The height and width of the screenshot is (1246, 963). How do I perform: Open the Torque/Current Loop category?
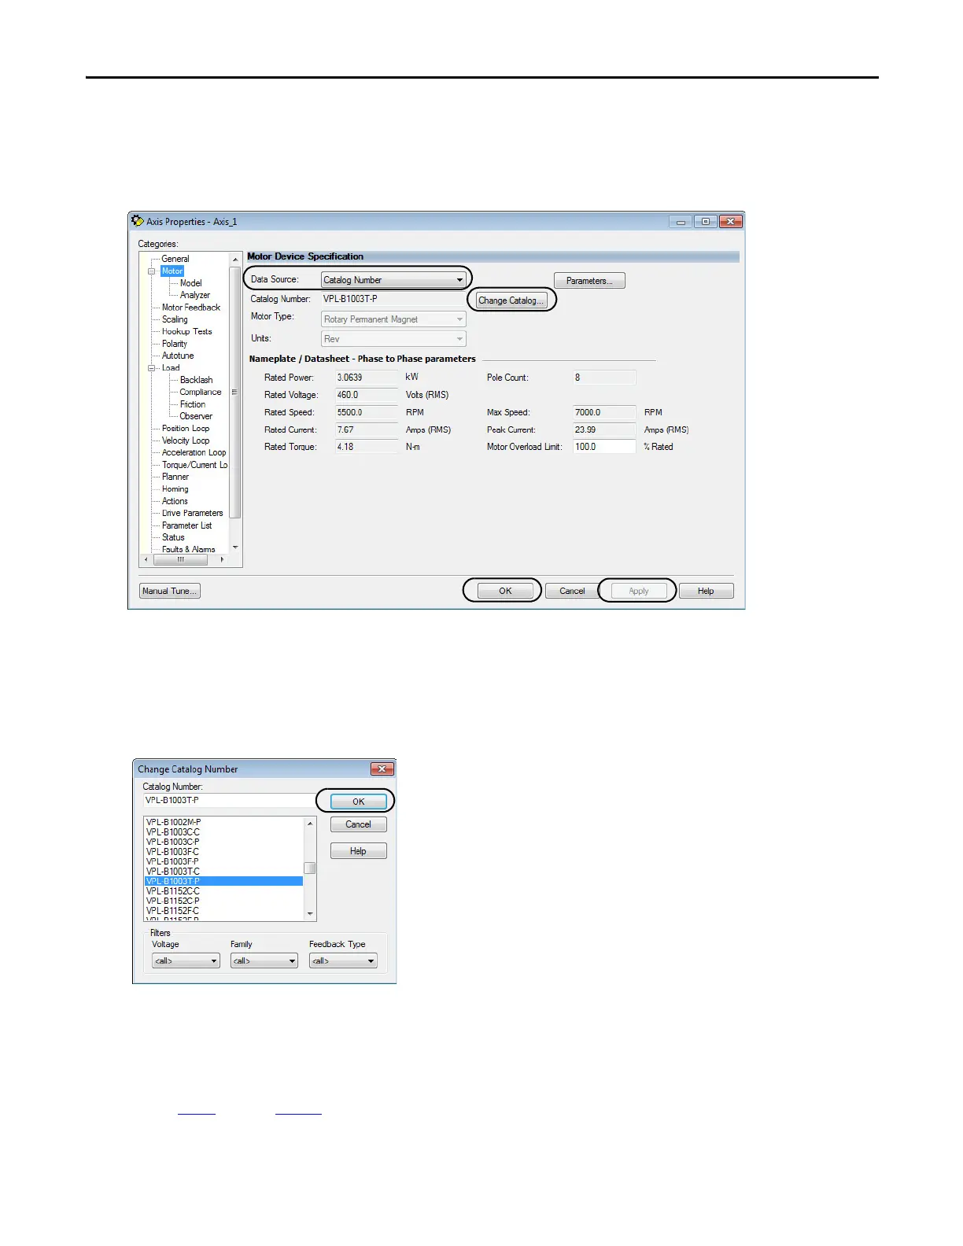click(194, 465)
